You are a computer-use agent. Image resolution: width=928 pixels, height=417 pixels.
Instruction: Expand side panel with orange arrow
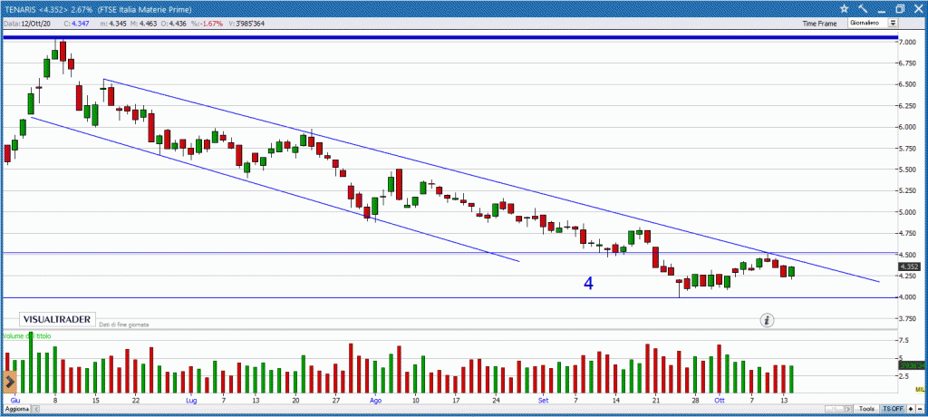(10, 381)
